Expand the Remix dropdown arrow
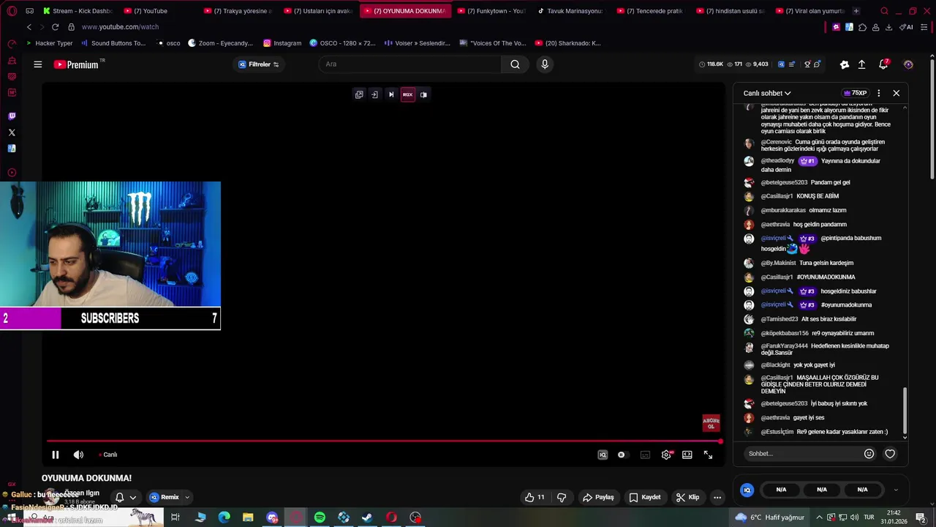This screenshot has width=936, height=527. [187, 497]
